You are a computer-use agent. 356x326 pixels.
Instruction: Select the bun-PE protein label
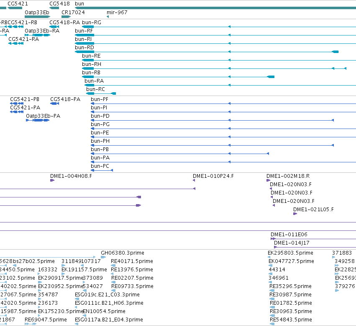[x=100, y=133]
